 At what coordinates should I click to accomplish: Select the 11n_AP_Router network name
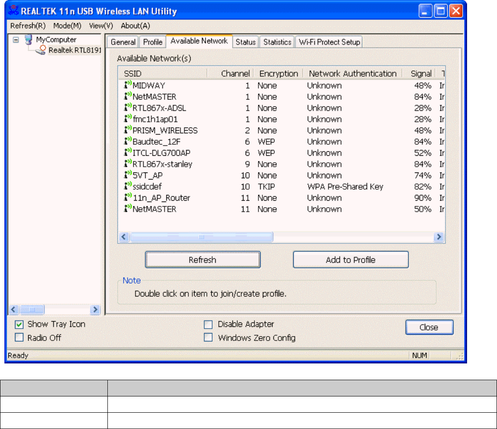(x=161, y=198)
